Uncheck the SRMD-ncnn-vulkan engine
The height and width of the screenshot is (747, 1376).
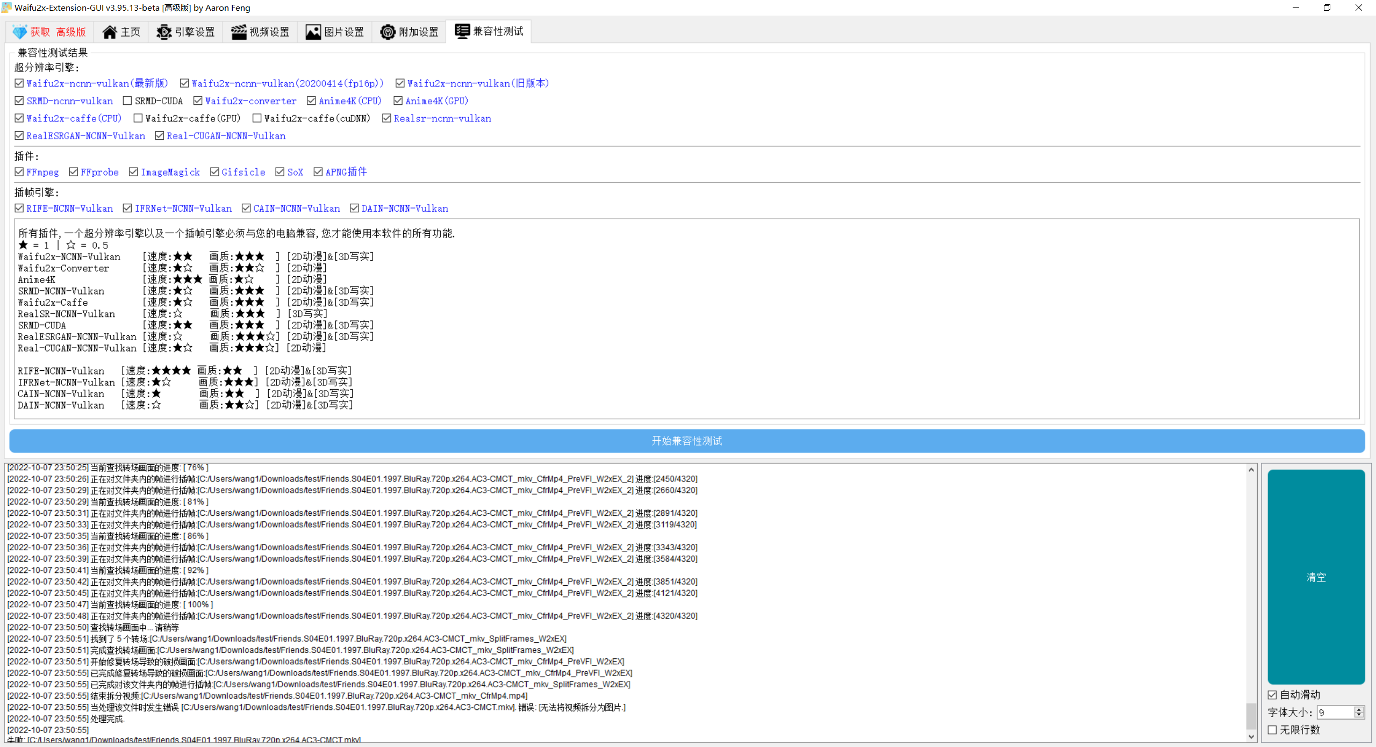point(19,100)
